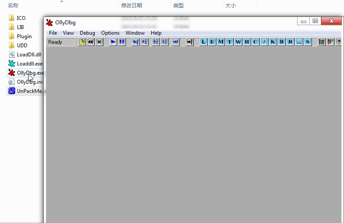This screenshot has width=344, height=223.
Task: Click the Close program X toolbar icon
Action: (99, 42)
